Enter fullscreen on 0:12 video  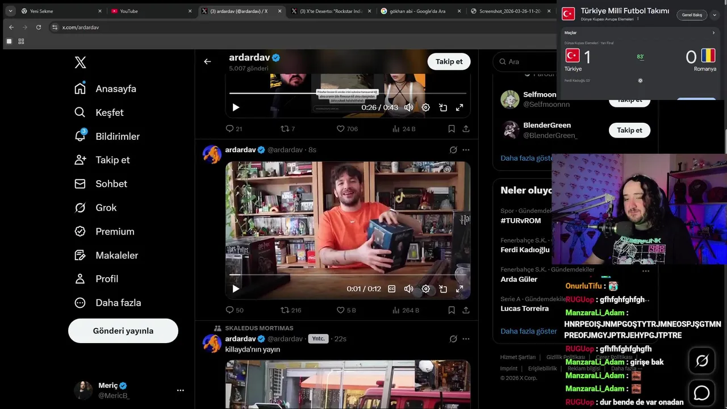(x=459, y=289)
